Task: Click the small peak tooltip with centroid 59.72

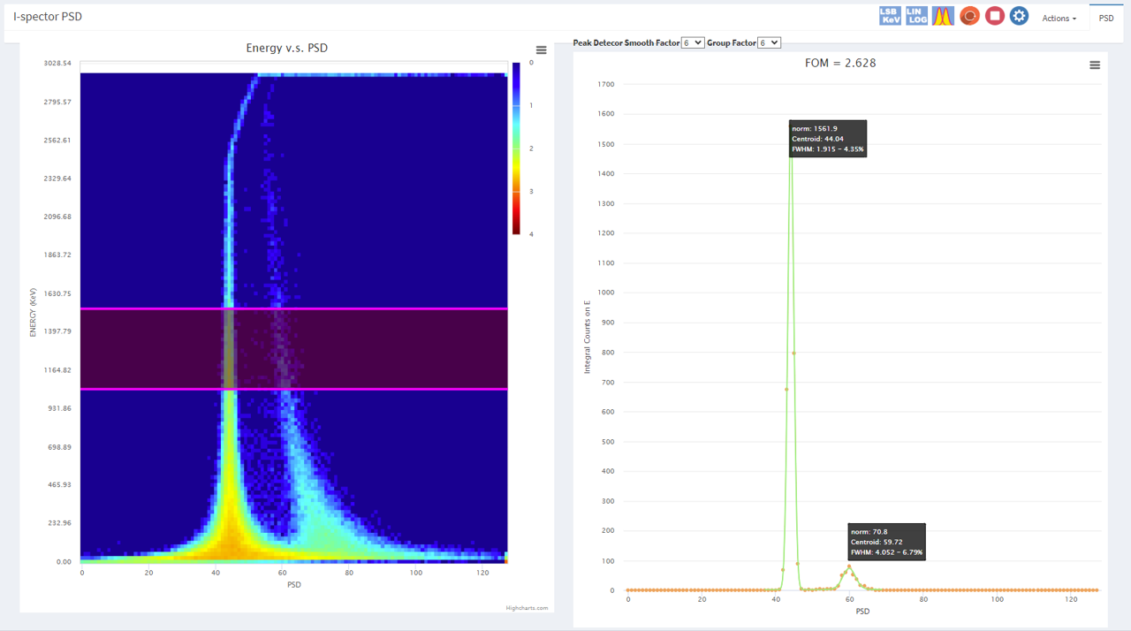Action: click(886, 542)
